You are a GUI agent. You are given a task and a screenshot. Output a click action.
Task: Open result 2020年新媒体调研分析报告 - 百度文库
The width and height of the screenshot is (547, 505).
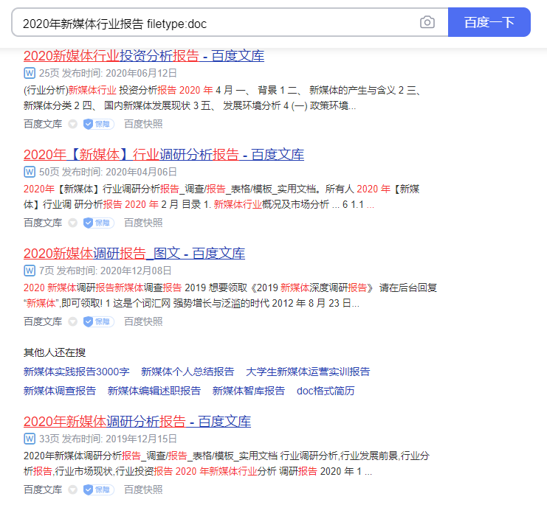point(137,422)
